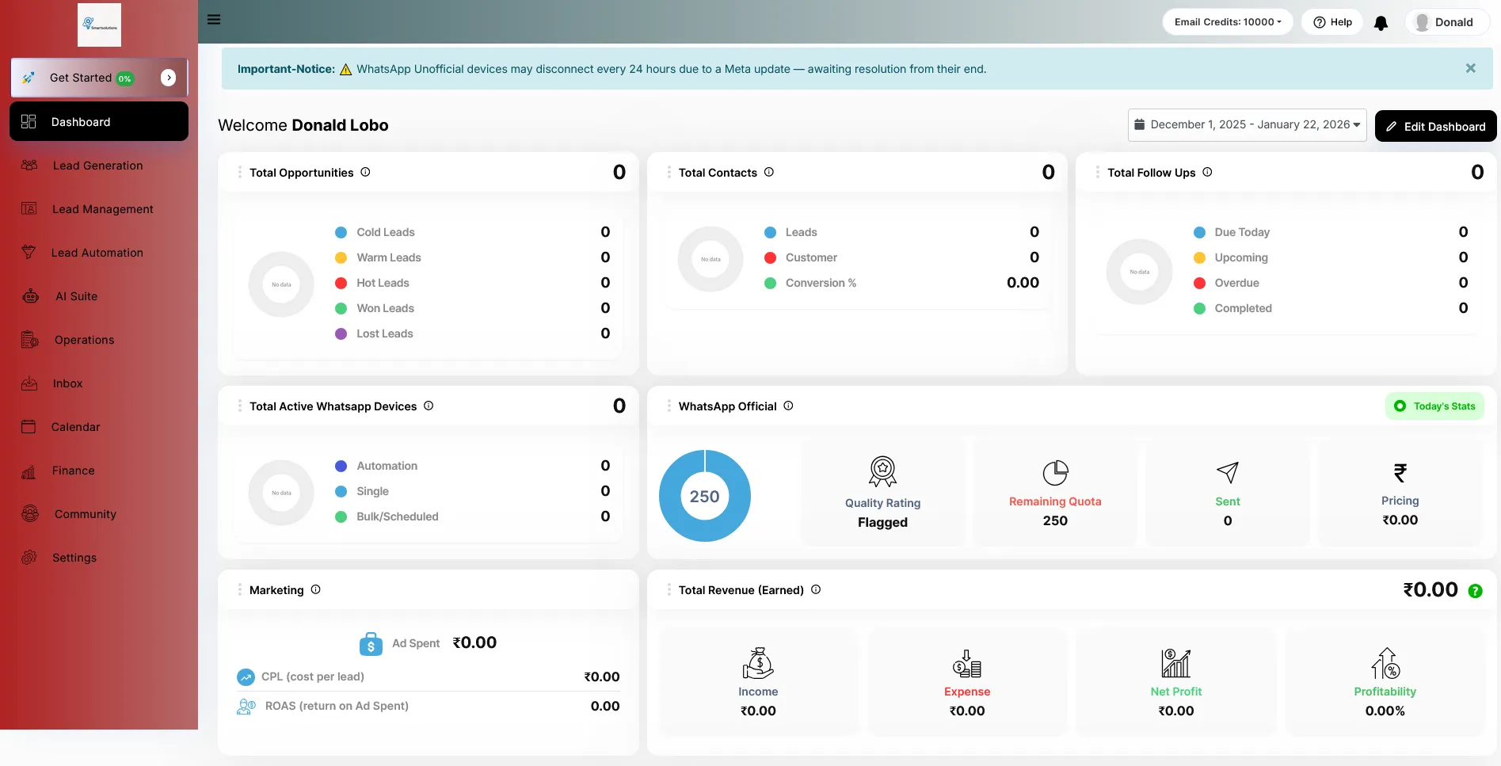Click the Remaining Quota pie icon
Screen dimensions: 1501x766
1055,473
